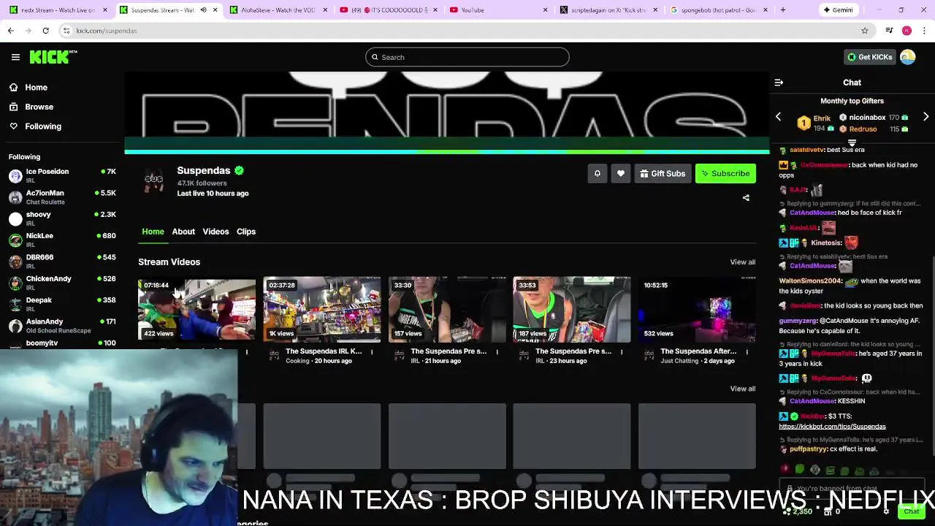This screenshot has height=526, width=935.
Task: Click the address bar URL kick.com/suspendas
Action: click(x=107, y=31)
